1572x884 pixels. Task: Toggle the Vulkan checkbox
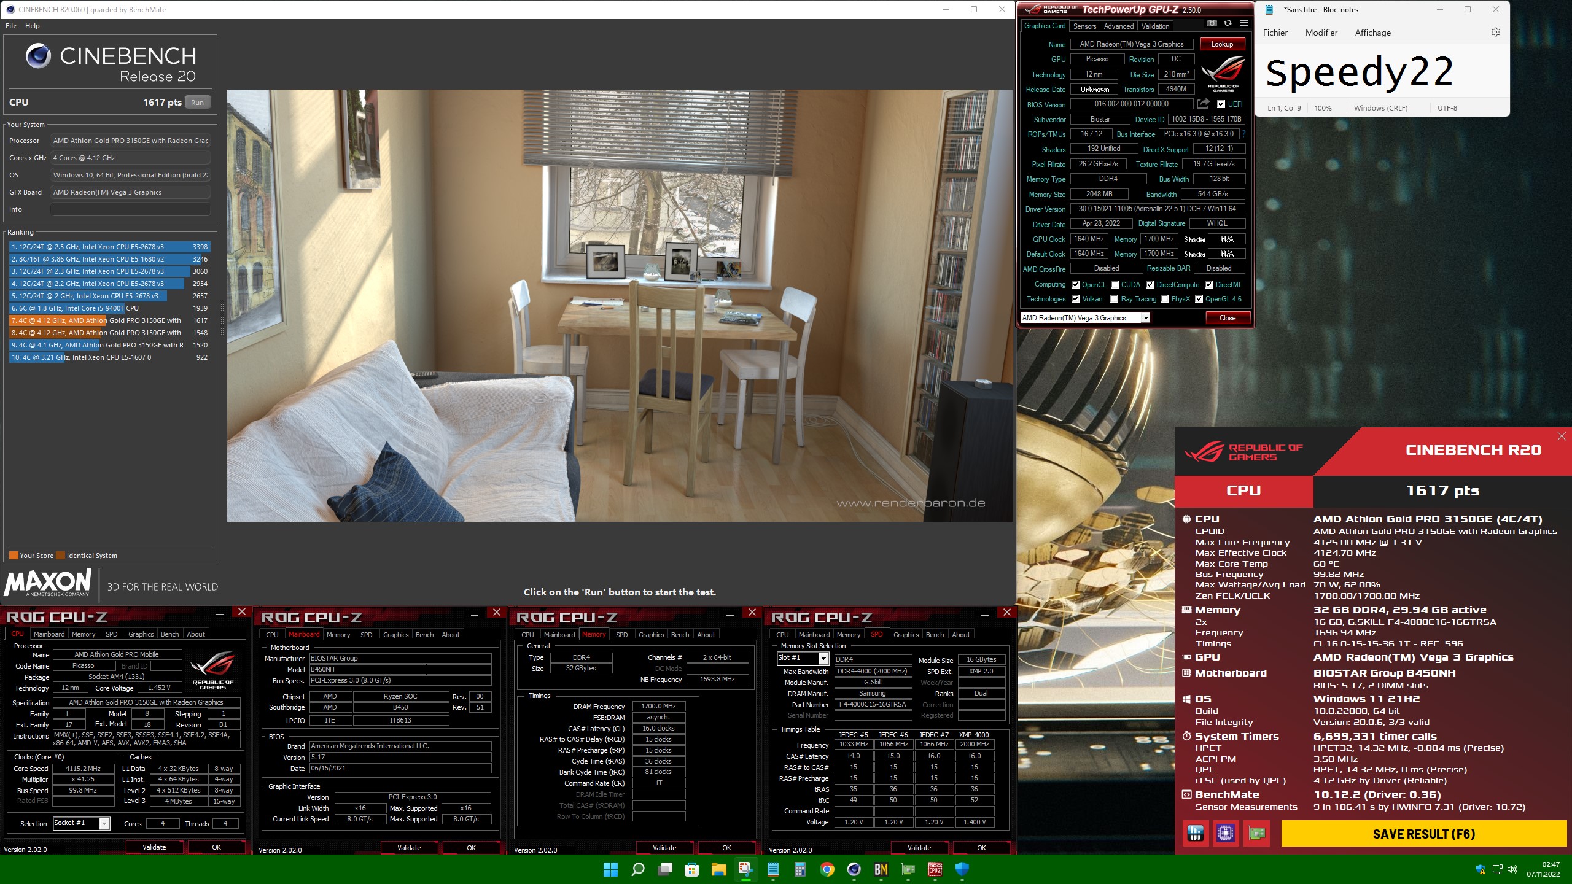(x=1075, y=299)
